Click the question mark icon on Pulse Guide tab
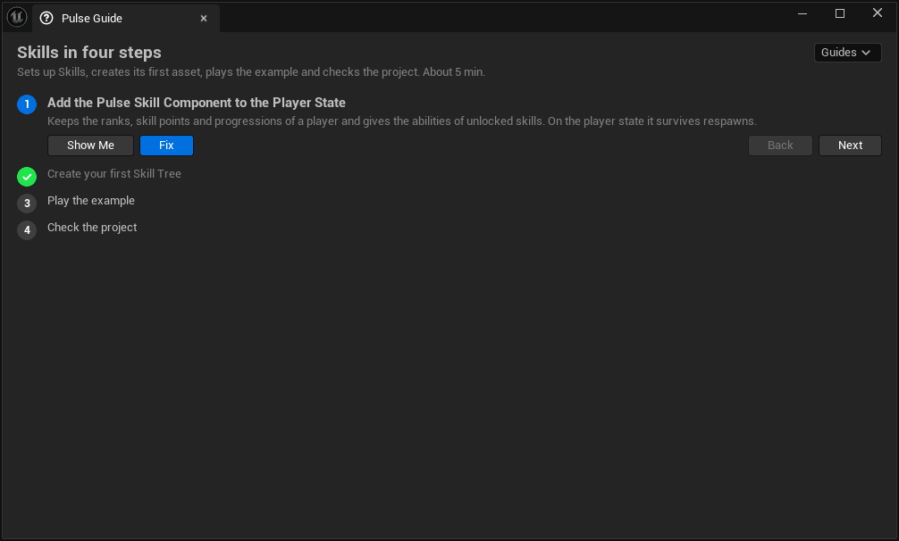Viewport: 899px width, 541px height. click(x=46, y=19)
